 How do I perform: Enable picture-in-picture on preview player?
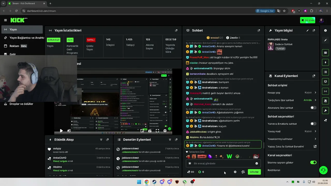point(142,131)
